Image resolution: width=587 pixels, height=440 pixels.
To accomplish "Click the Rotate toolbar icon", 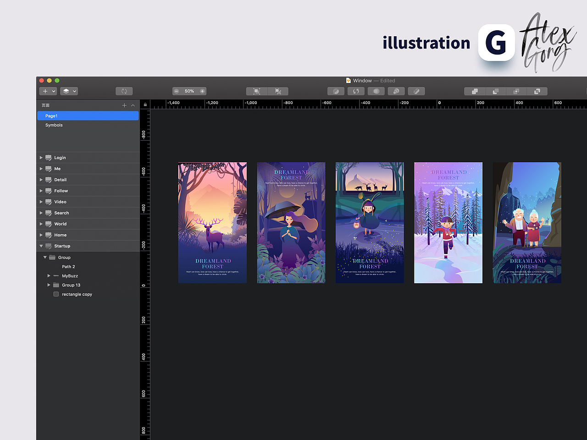I will [x=356, y=91].
